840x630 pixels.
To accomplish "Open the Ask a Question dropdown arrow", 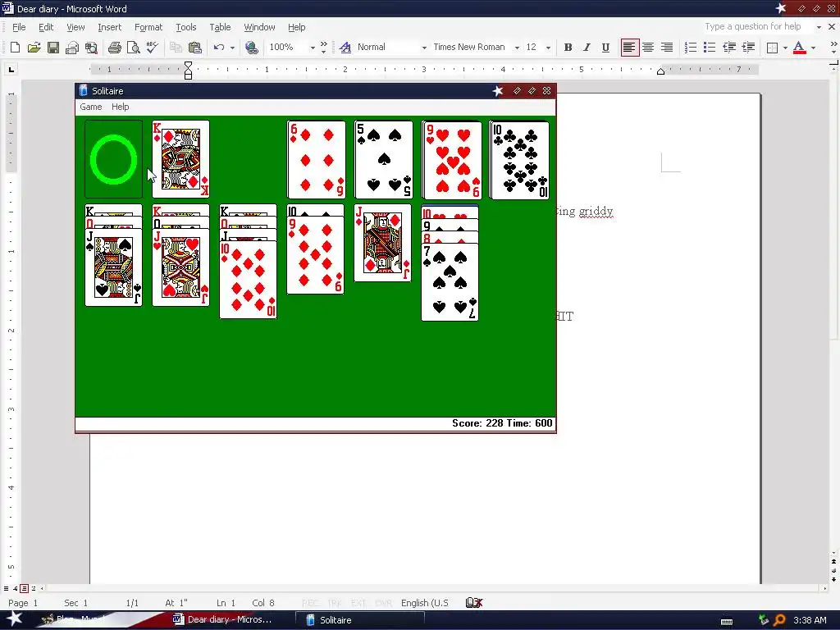I will point(819,27).
